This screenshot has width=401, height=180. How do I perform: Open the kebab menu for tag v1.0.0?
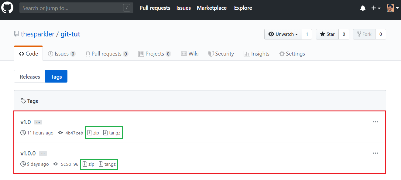(x=375, y=153)
